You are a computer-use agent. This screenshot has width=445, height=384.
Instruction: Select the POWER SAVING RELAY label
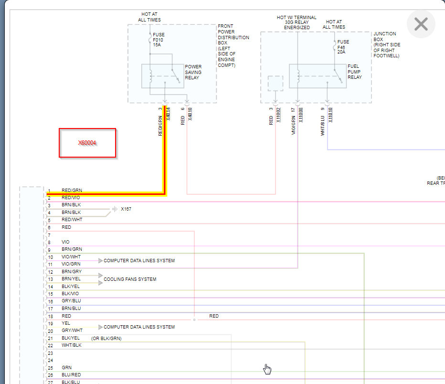tap(193, 72)
